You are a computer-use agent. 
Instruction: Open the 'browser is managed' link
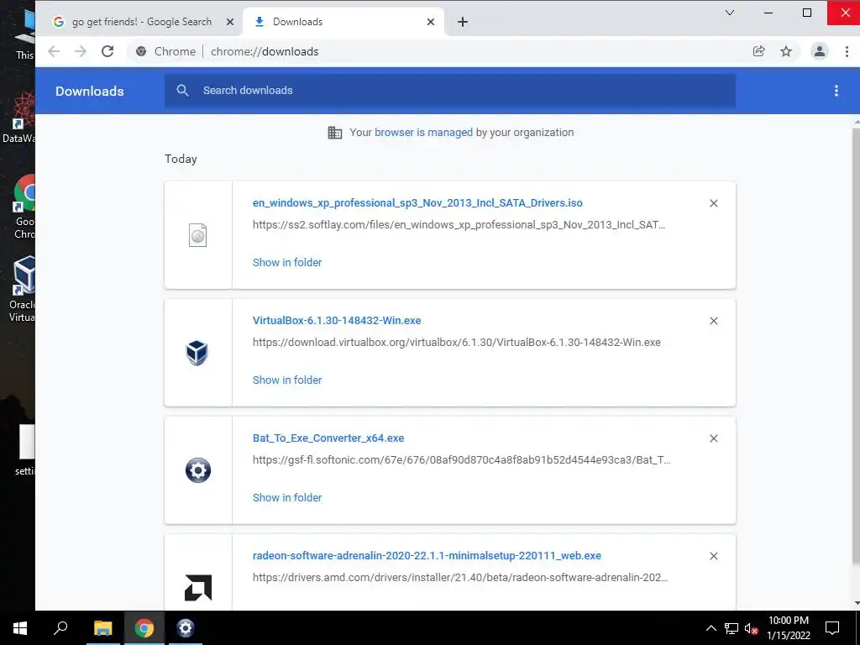[423, 132]
